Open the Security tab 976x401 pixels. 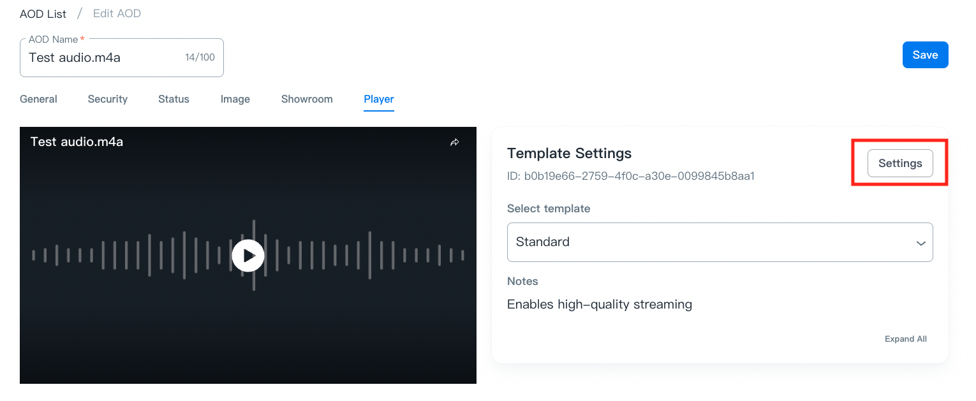pos(108,99)
